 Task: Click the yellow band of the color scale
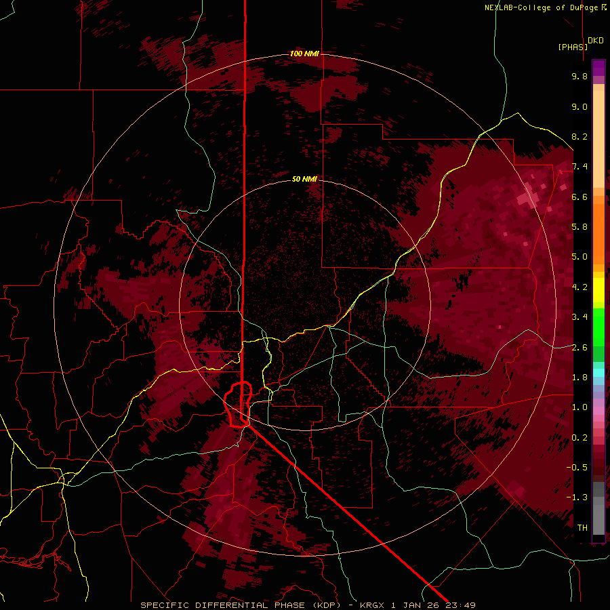coord(598,290)
